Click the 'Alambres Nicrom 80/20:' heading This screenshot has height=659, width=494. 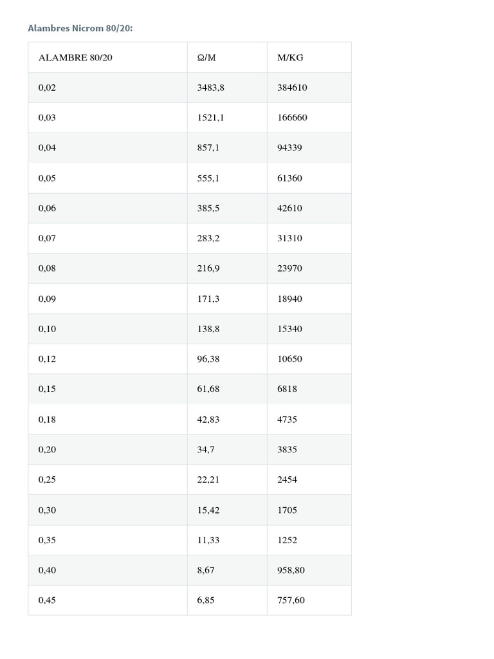[x=80, y=28]
